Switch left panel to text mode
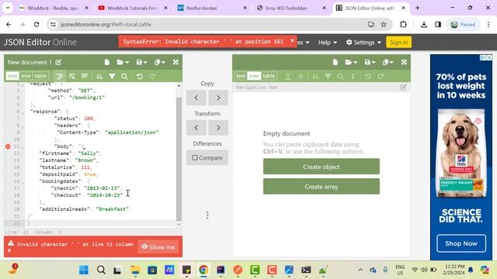 click(12, 76)
